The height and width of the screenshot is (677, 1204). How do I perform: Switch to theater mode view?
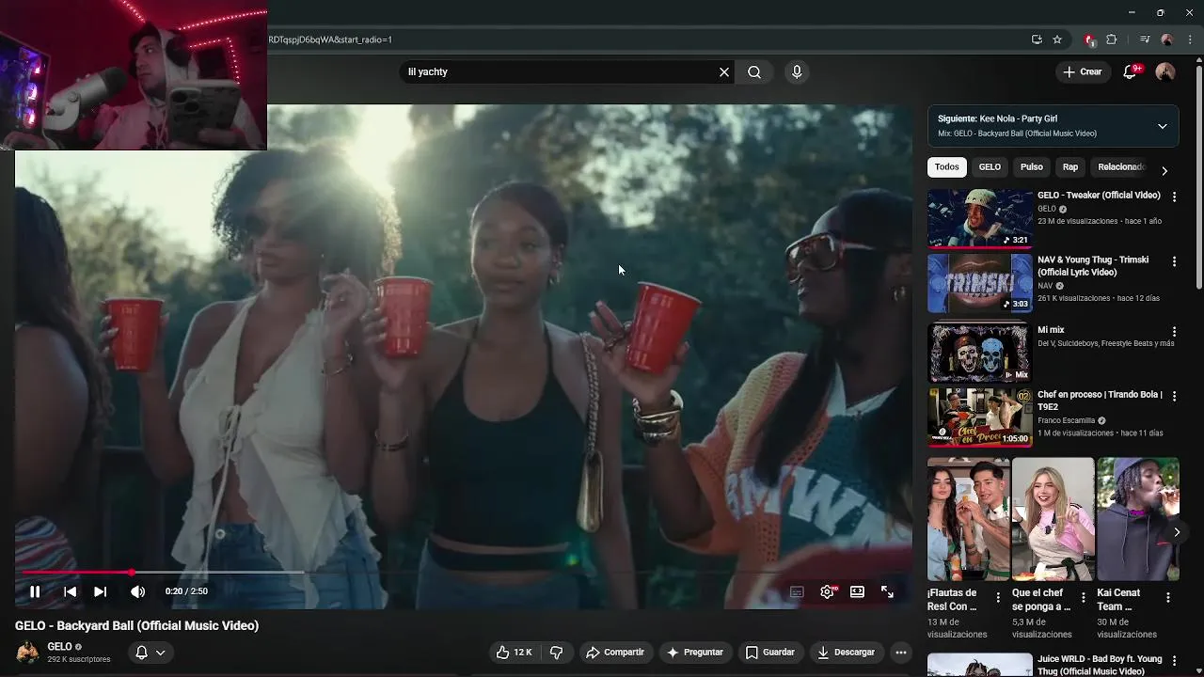click(857, 591)
